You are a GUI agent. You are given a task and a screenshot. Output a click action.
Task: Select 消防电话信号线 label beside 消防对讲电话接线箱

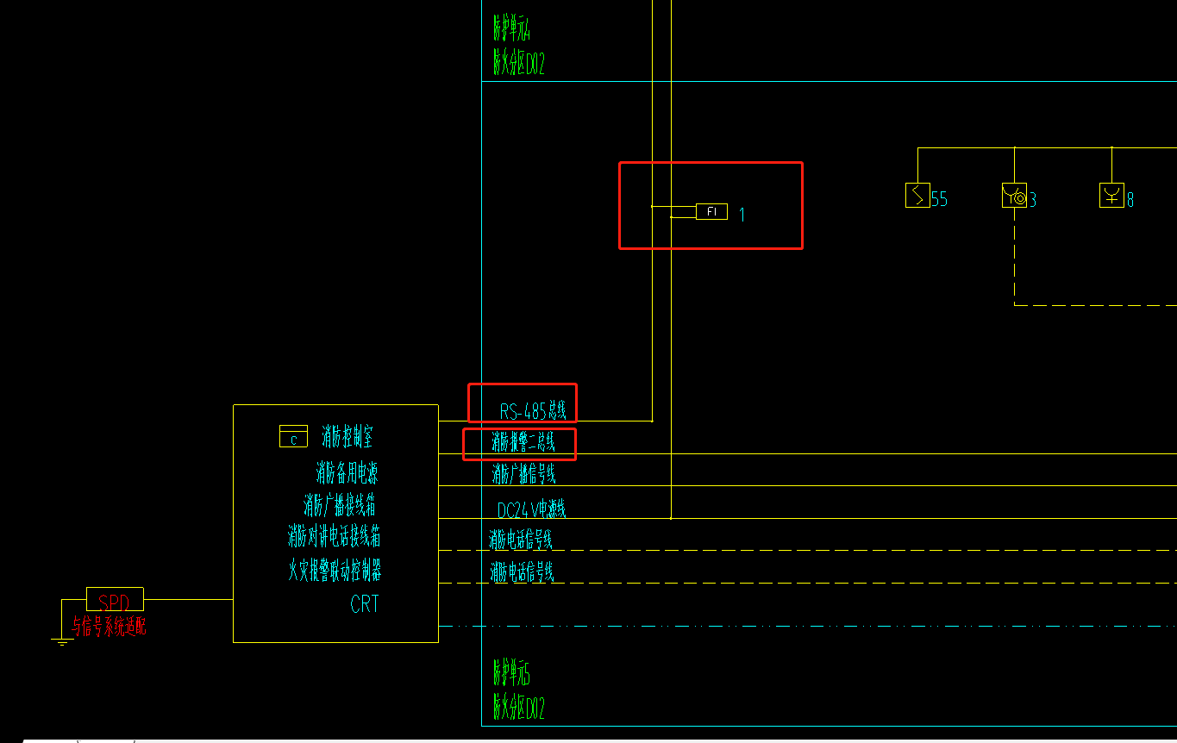click(521, 540)
